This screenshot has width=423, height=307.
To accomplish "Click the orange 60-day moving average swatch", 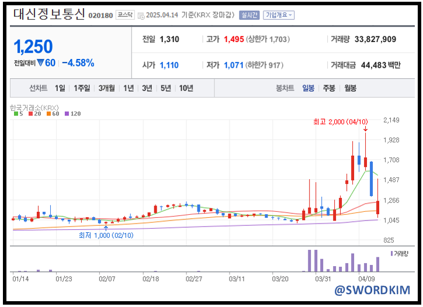I will click(48, 114).
